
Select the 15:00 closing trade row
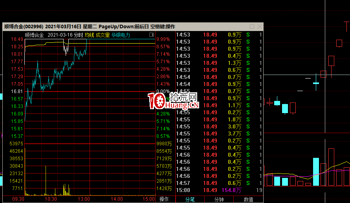click(x=219, y=190)
